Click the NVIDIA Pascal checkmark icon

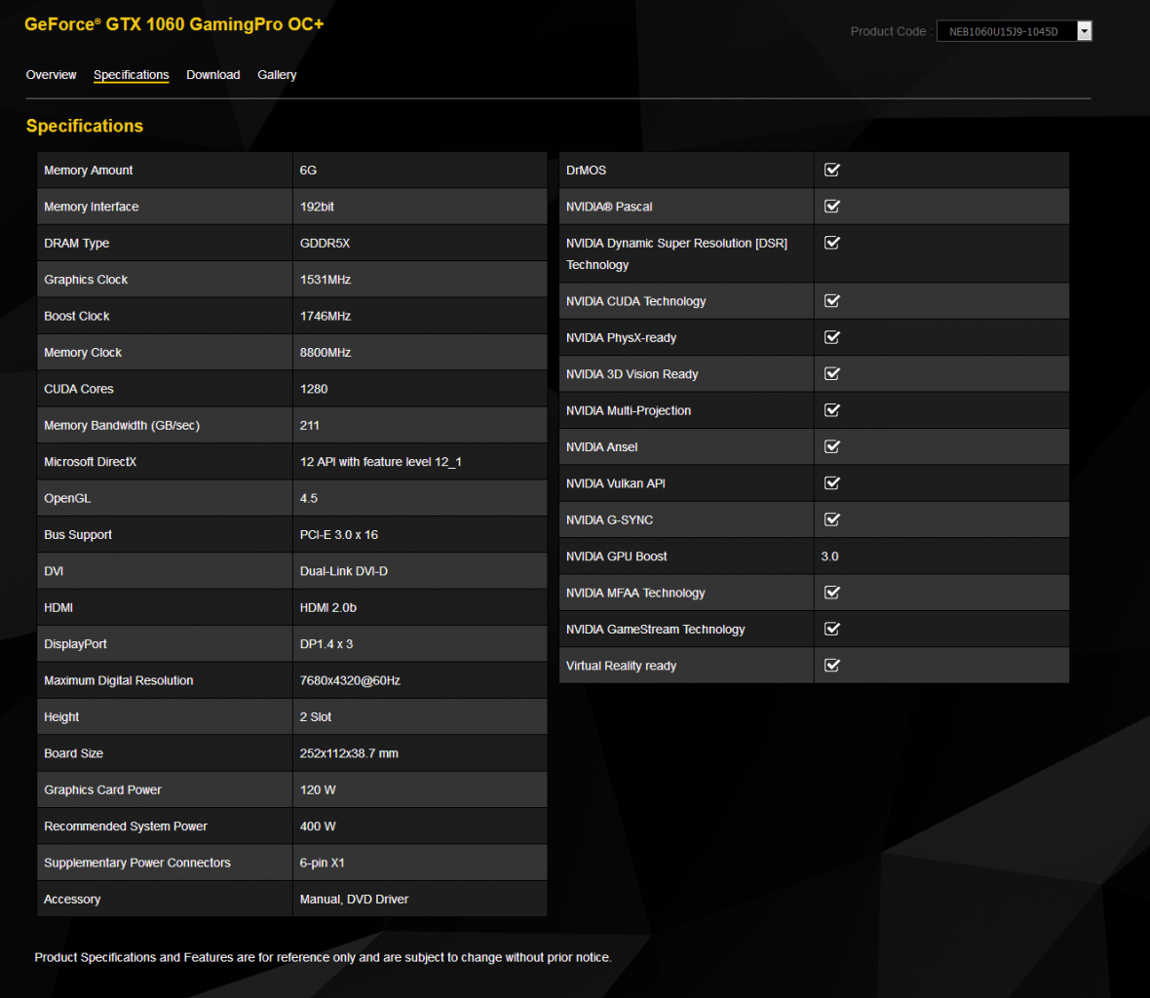(x=831, y=206)
